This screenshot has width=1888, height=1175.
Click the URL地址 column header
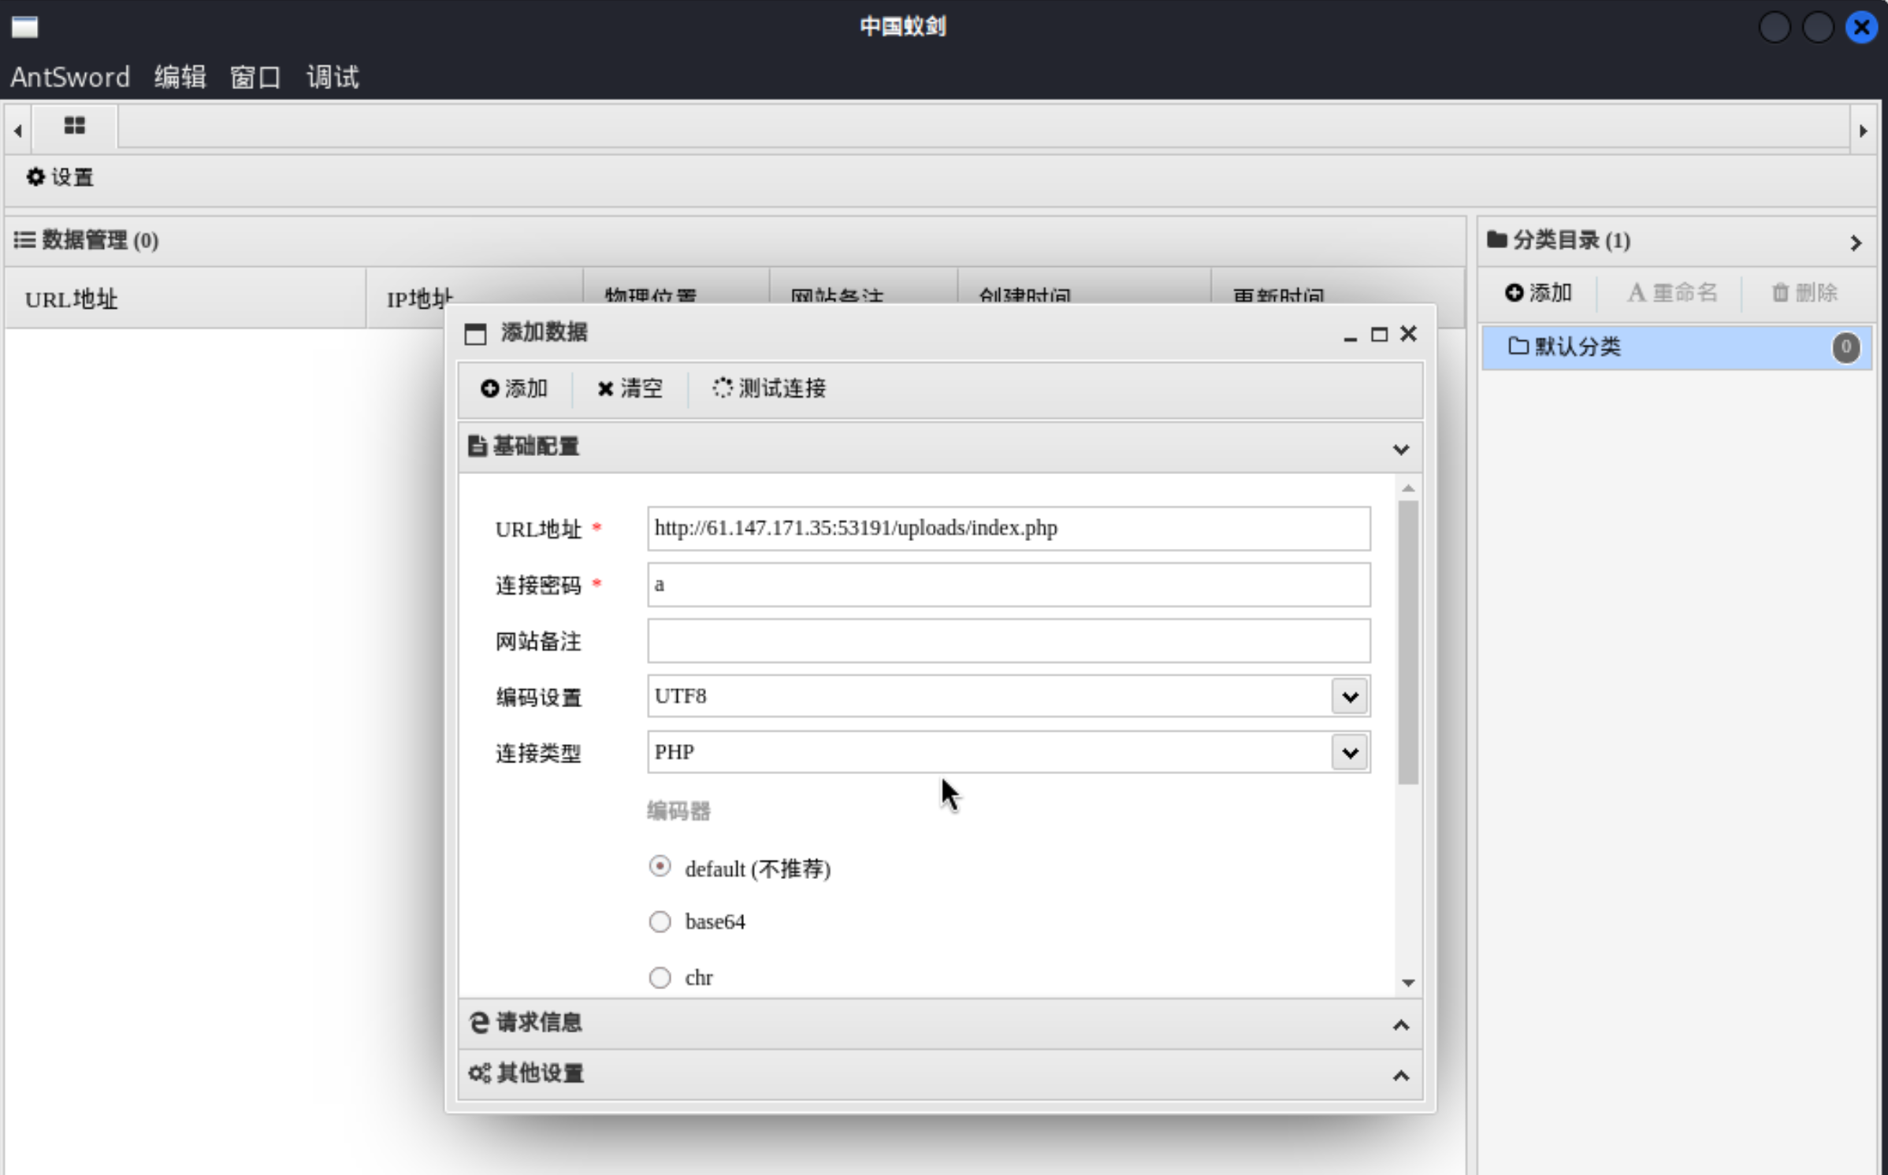(185, 298)
